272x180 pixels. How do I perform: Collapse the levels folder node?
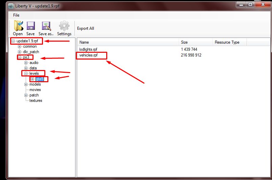pos(26,73)
